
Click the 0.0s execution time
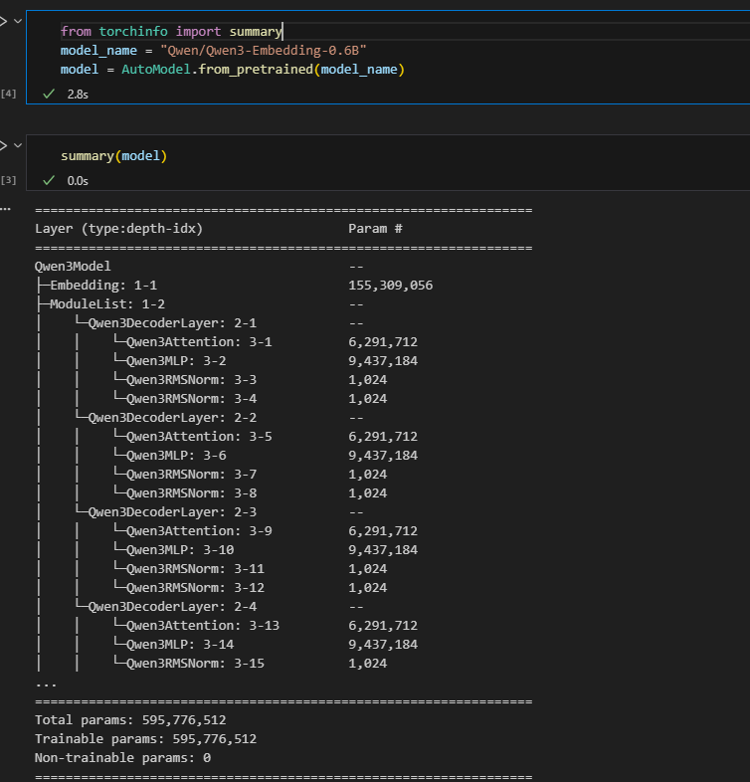click(78, 181)
